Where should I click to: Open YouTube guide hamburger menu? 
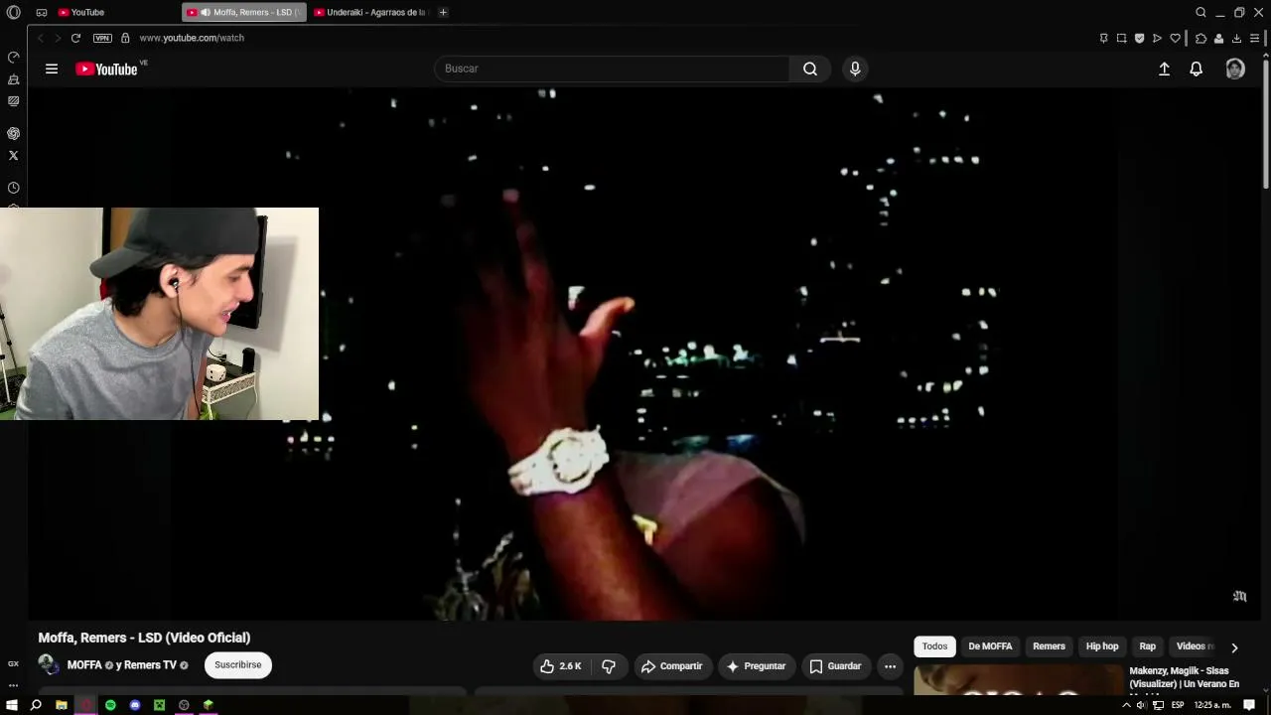tap(52, 69)
